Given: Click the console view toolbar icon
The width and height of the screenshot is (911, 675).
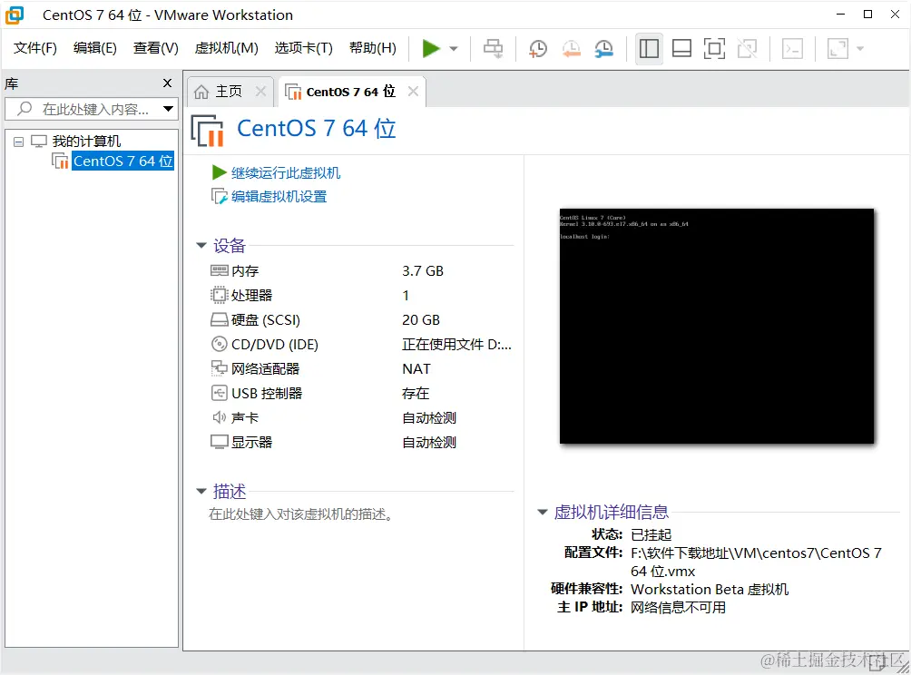Looking at the screenshot, I should click(792, 49).
